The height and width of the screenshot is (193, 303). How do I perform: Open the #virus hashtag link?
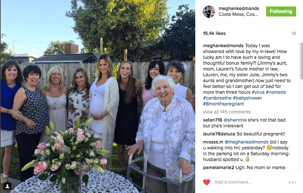pyautogui.click(x=258, y=92)
